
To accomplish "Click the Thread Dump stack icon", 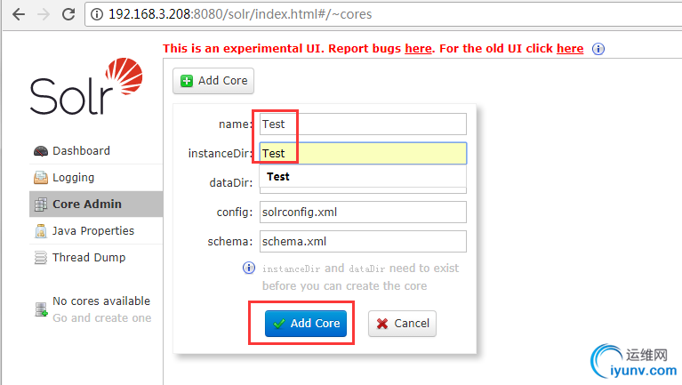I will point(41,258).
